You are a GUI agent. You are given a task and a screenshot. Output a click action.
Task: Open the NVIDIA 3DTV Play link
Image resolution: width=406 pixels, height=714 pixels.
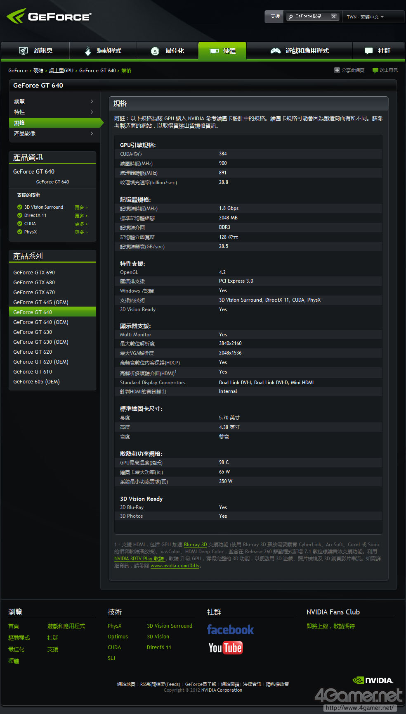[x=139, y=559]
